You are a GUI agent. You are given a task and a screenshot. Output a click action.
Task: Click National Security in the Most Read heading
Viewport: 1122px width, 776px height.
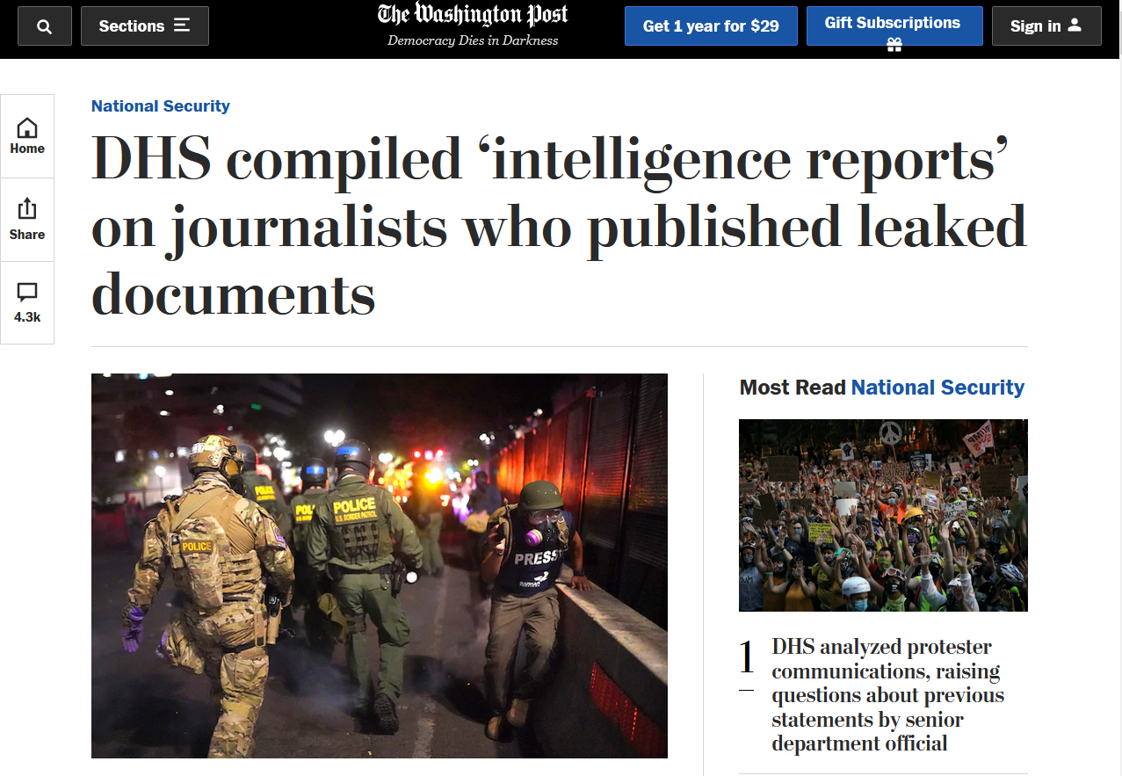click(x=937, y=388)
